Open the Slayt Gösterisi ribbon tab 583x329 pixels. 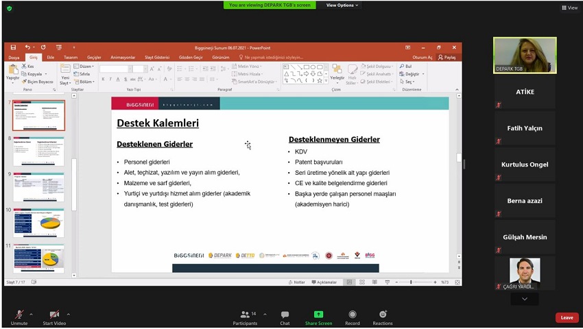[x=157, y=58]
